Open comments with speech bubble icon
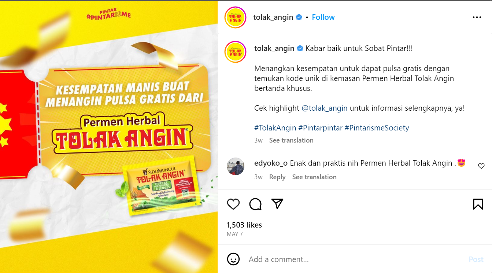Viewport: 492px width, 273px height. coord(255,204)
